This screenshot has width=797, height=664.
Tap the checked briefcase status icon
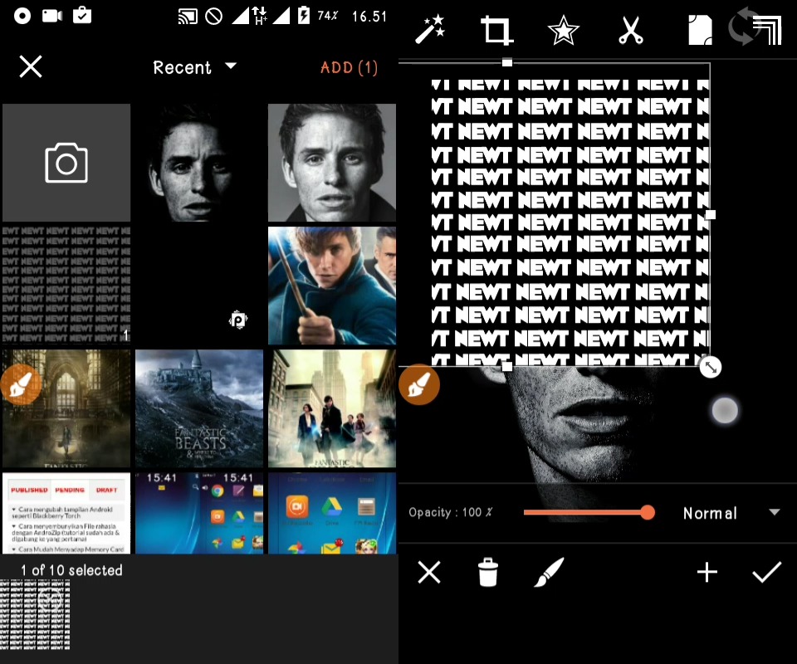point(82,15)
